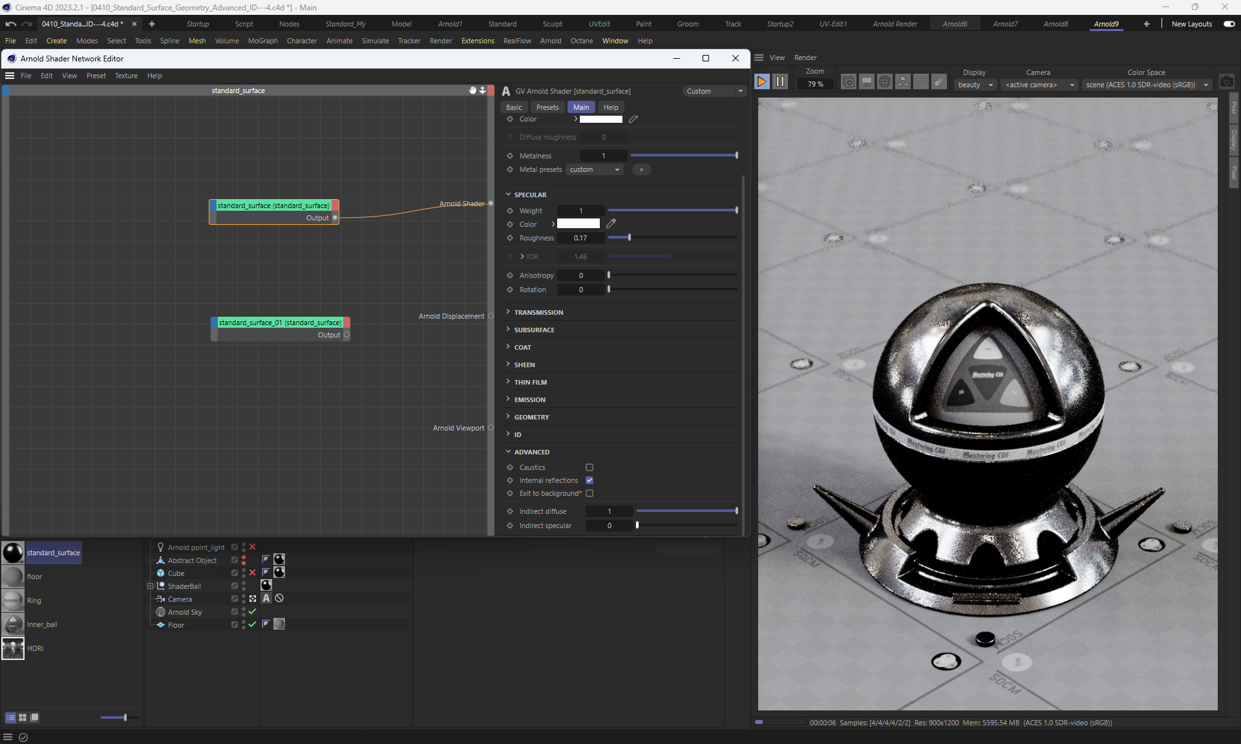Image resolution: width=1241 pixels, height=744 pixels.
Task: Start IPR render with play button
Action: click(762, 81)
